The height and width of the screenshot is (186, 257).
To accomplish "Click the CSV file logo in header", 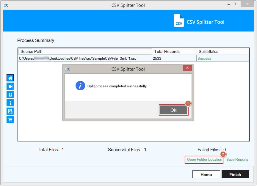I will point(179,21).
